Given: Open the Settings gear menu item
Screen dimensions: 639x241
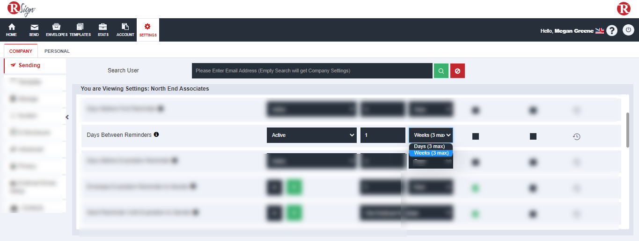Looking at the screenshot, I should pos(148,30).
